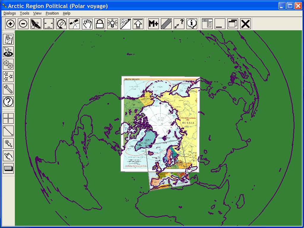This screenshot has height=228, width=304.
Task: Click the title bar application icon
Action: click(4, 6)
